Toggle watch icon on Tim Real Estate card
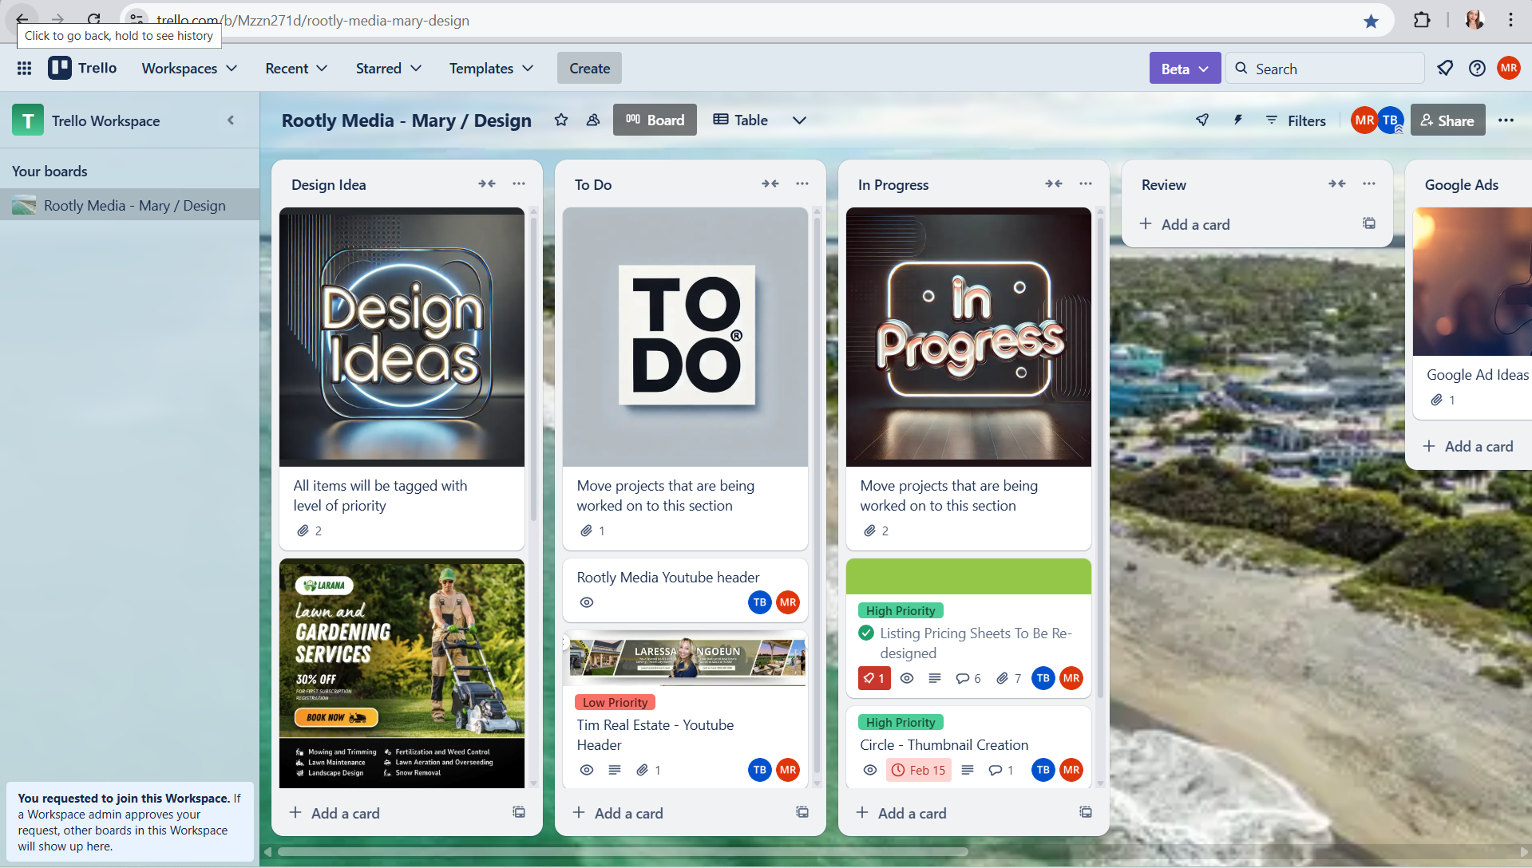The image size is (1532, 868). (587, 771)
